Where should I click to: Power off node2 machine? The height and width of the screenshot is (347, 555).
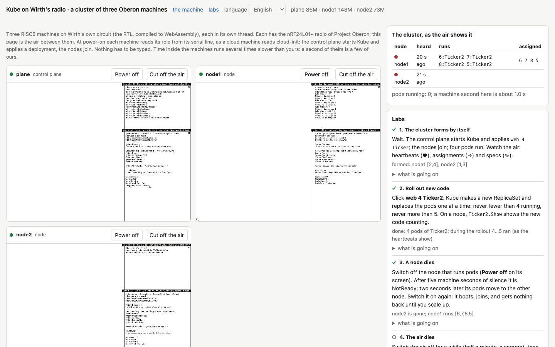tap(127, 235)
